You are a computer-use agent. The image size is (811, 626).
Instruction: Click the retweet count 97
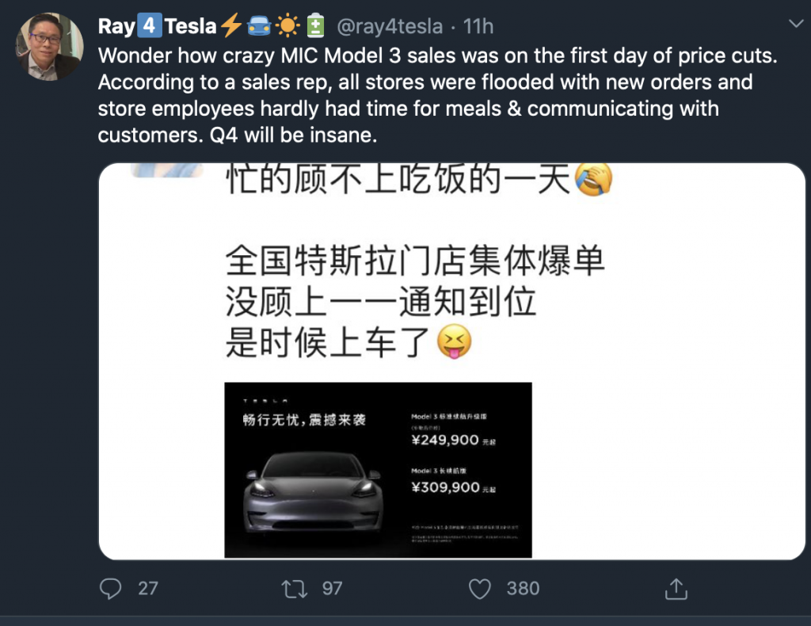pyautogui.click(x=332, y=588)
